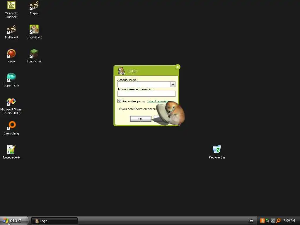Screen dimensions: 300x225
Task: Click the keyboard icon on the taskbar
Action: (251, 221)
